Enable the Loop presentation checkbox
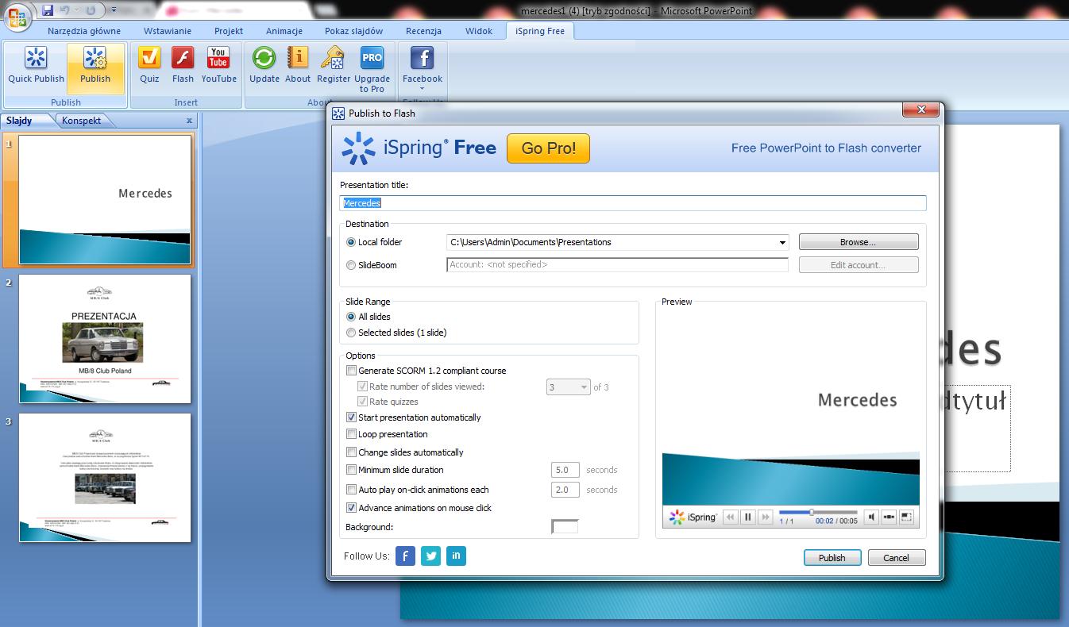The image size is (1069, 627). click(x=351, y=434)
